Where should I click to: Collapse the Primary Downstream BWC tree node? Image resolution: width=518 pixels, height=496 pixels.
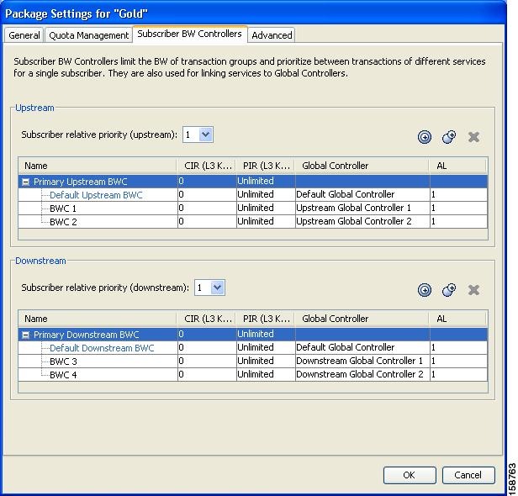coord(26,335)
